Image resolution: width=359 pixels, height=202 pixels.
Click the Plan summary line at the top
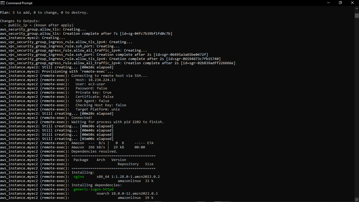[43, 12]
